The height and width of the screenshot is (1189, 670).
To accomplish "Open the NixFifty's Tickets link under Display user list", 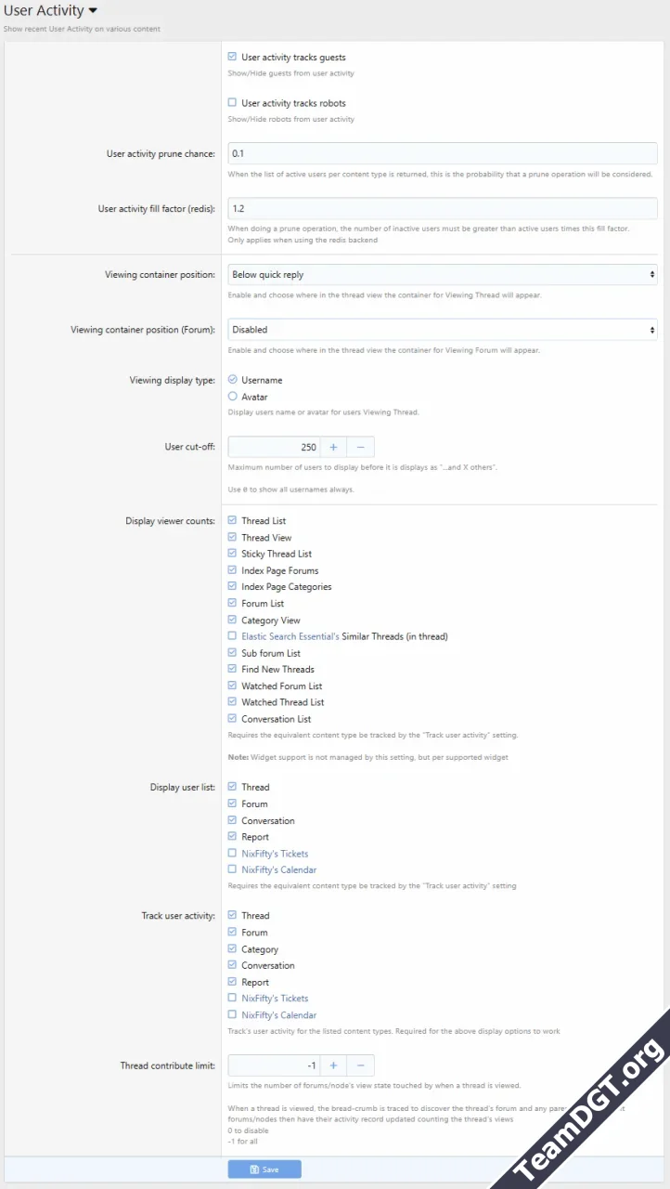I will point(275,854).
